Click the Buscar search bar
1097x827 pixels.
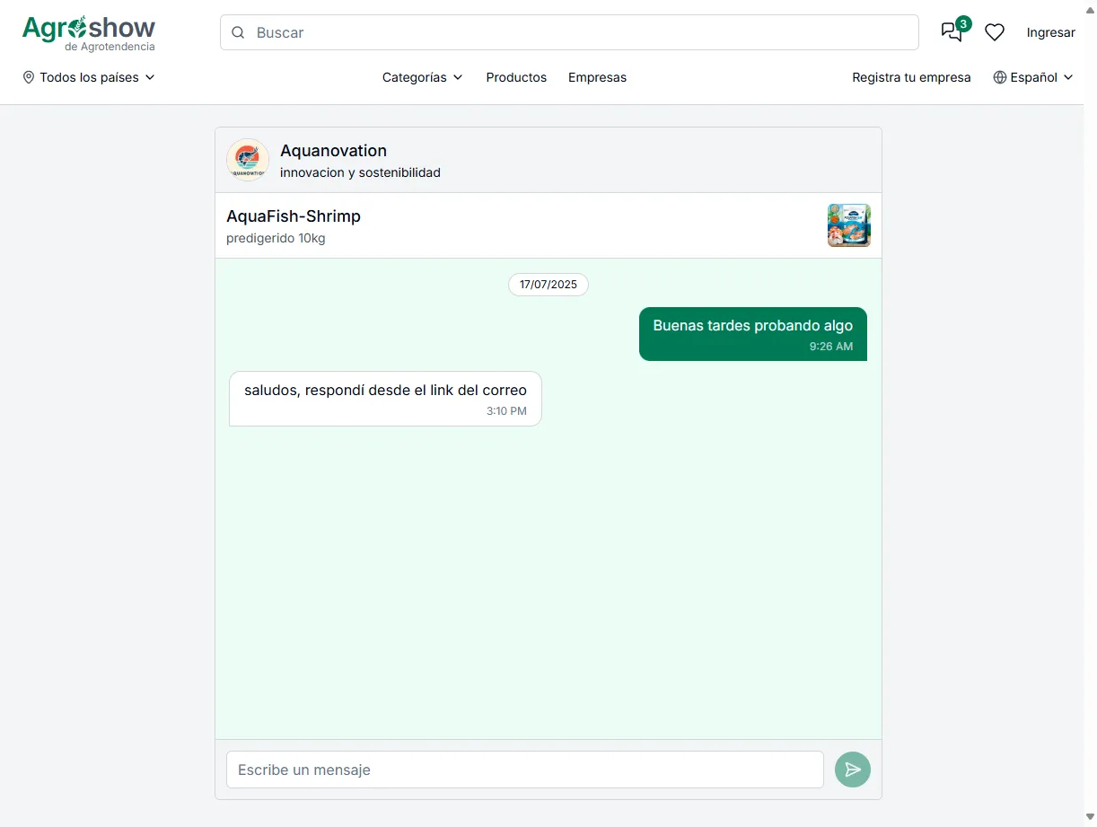point(569,32)
